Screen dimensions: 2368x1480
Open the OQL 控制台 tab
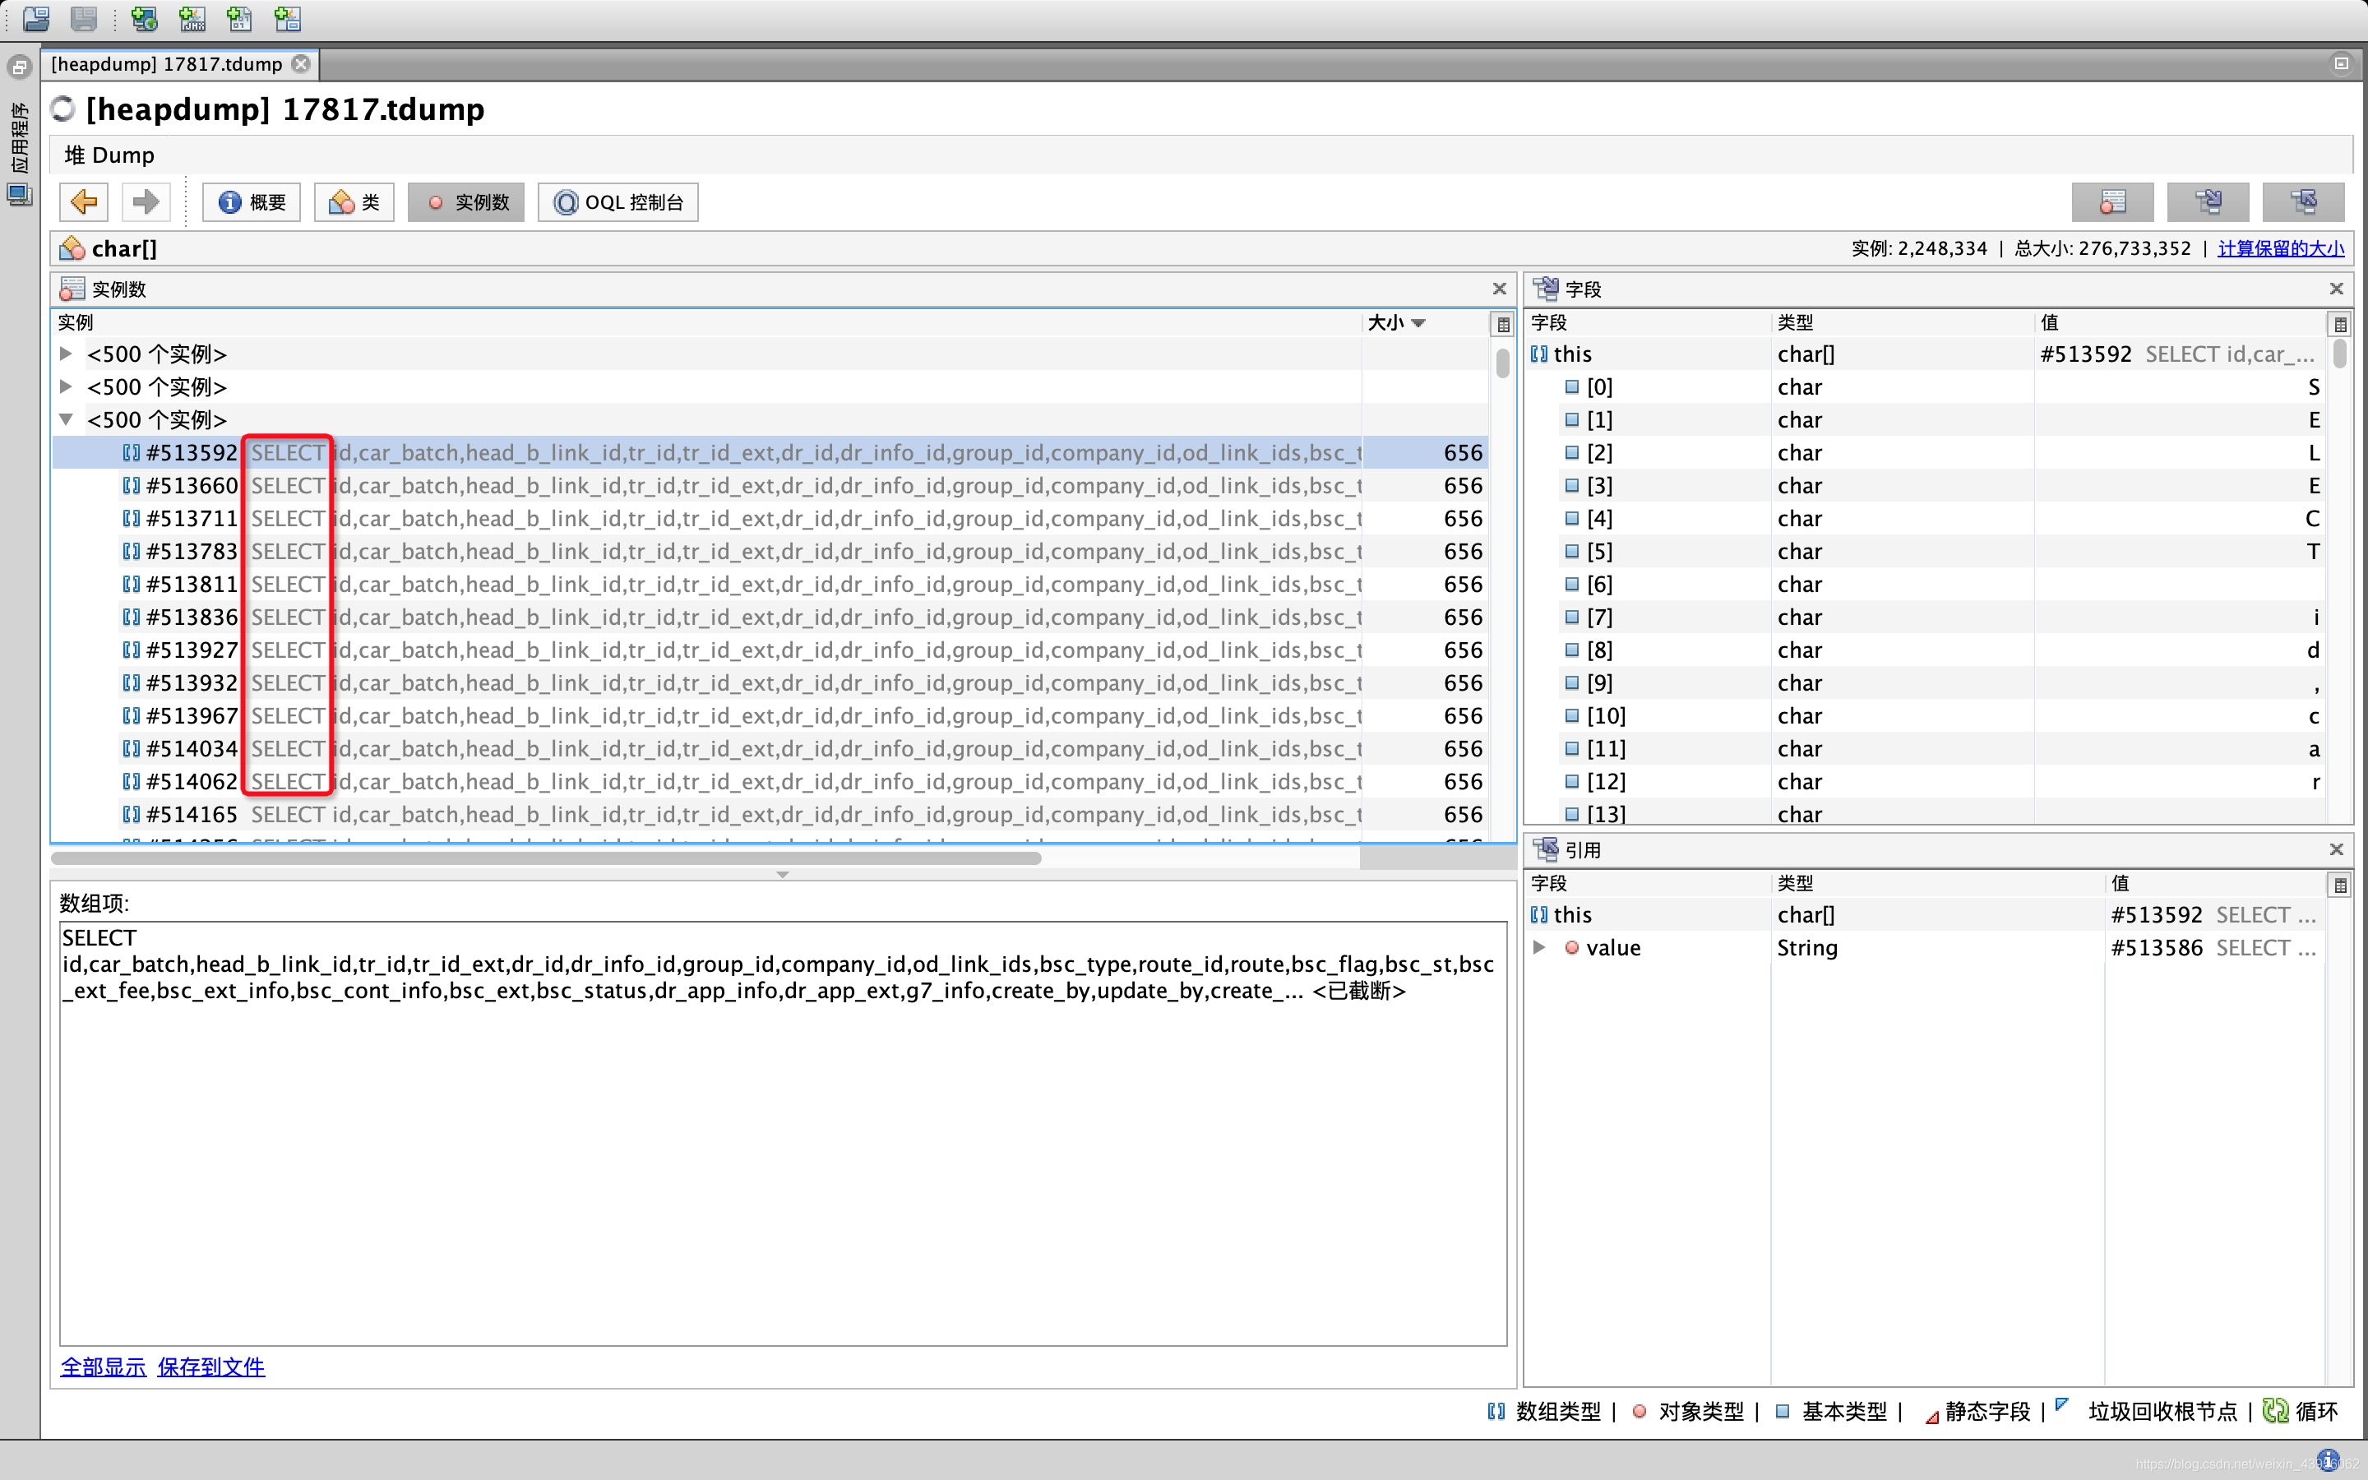(x=618, y=202)
